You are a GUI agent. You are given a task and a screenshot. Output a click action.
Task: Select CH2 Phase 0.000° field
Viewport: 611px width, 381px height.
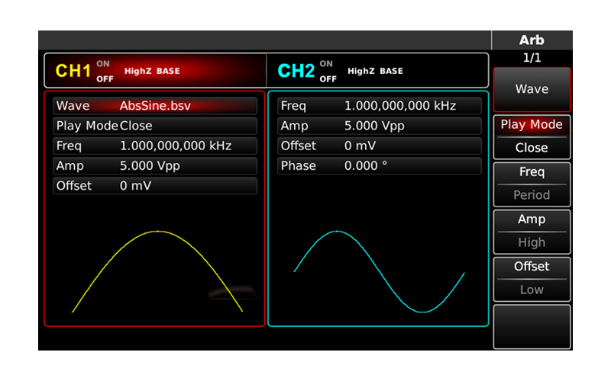(380, 165)
